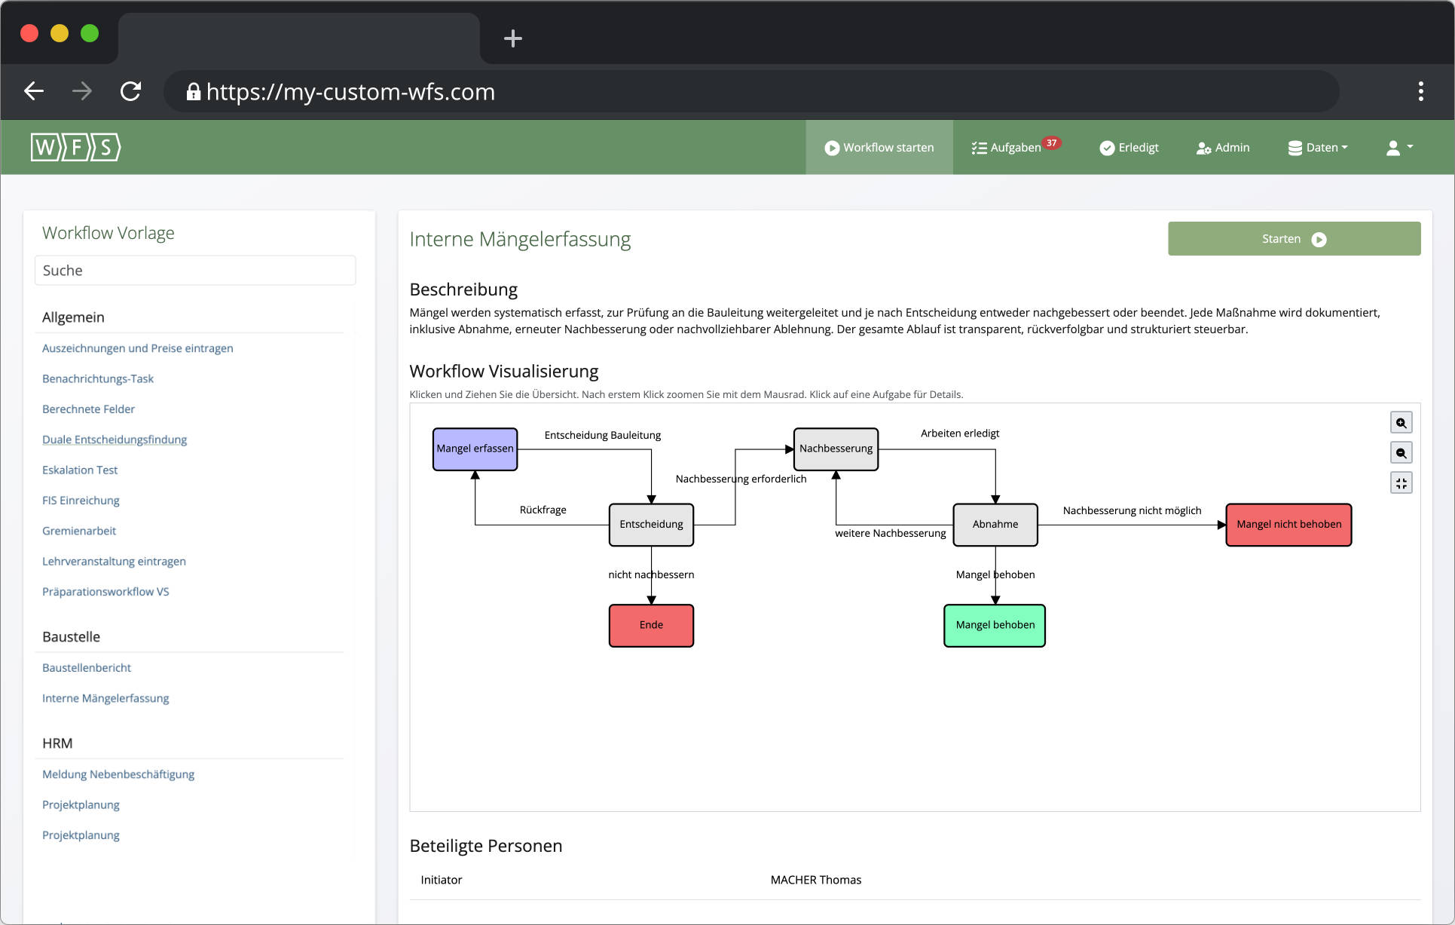The width and height of the screenshot is (1455, 925).
Task: Click the zoom in magnifier icon
Action: point(1401,423)
